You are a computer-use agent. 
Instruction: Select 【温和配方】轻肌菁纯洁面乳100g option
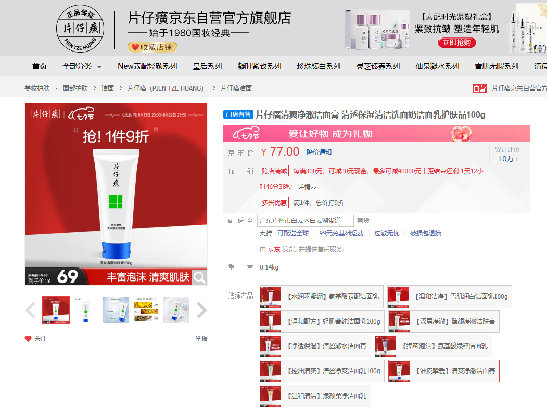[322, 322]
